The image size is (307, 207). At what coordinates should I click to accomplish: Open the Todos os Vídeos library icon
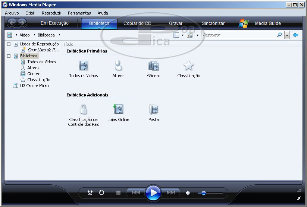[x=84, y=66]
